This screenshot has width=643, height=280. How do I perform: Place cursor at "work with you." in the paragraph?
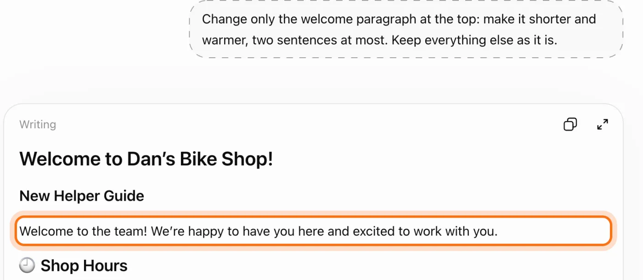point(456,231)
